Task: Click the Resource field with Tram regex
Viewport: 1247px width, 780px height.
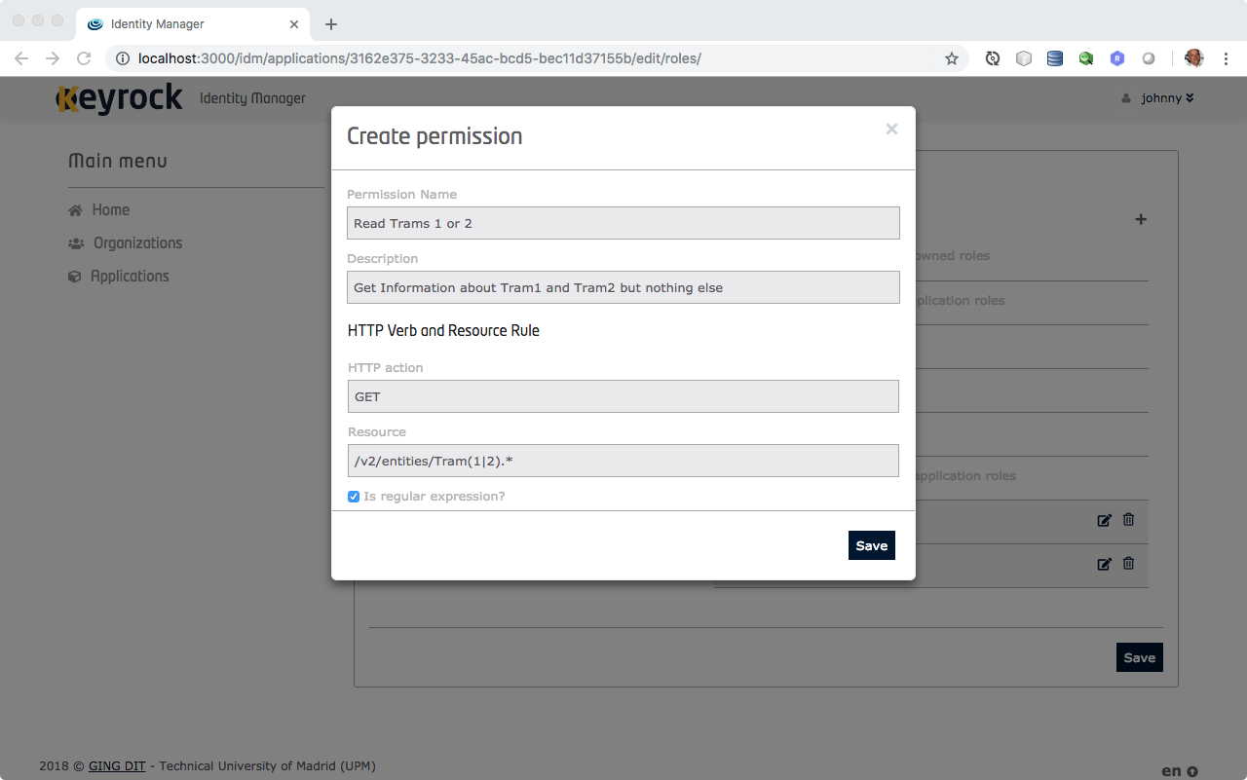Action: click(623, 461)
